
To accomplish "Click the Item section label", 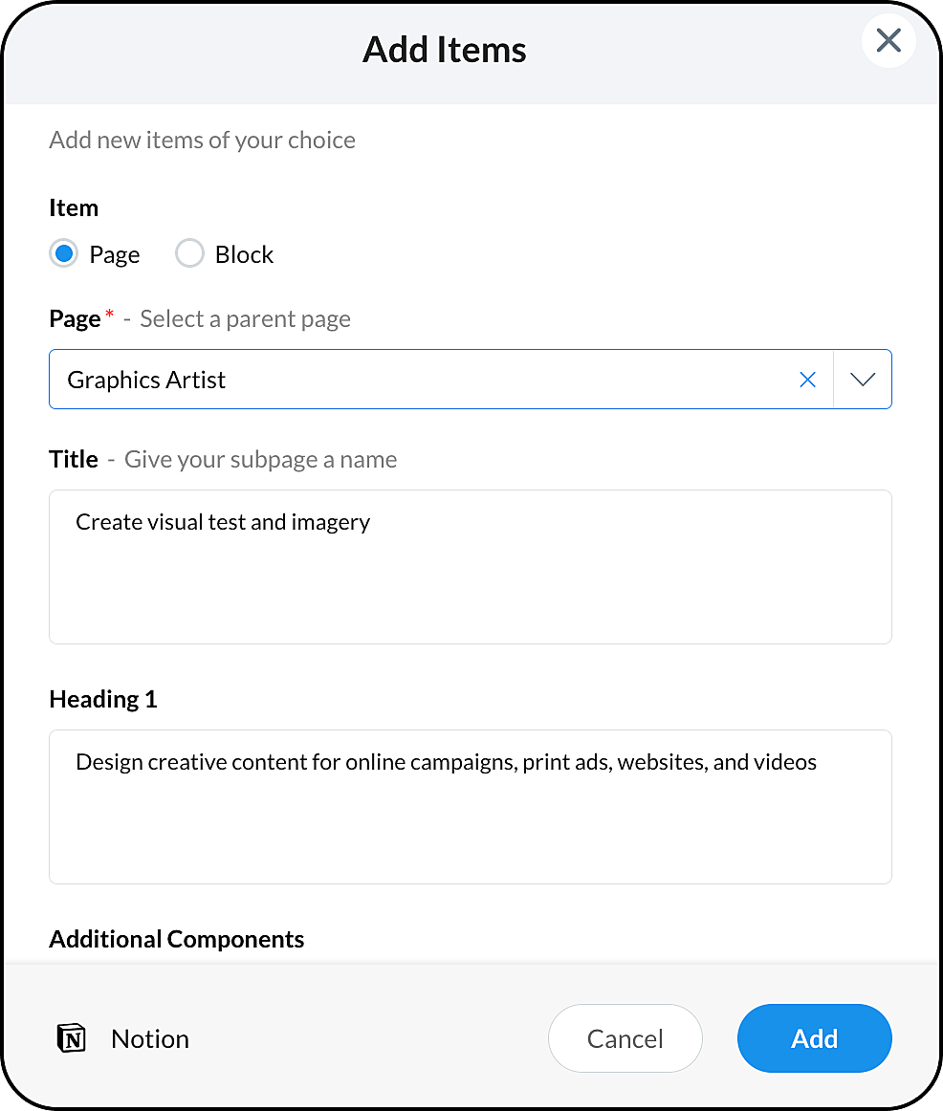I will [x=74, y=207].
